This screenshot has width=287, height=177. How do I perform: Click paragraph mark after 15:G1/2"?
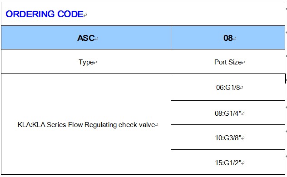[243, 163]
